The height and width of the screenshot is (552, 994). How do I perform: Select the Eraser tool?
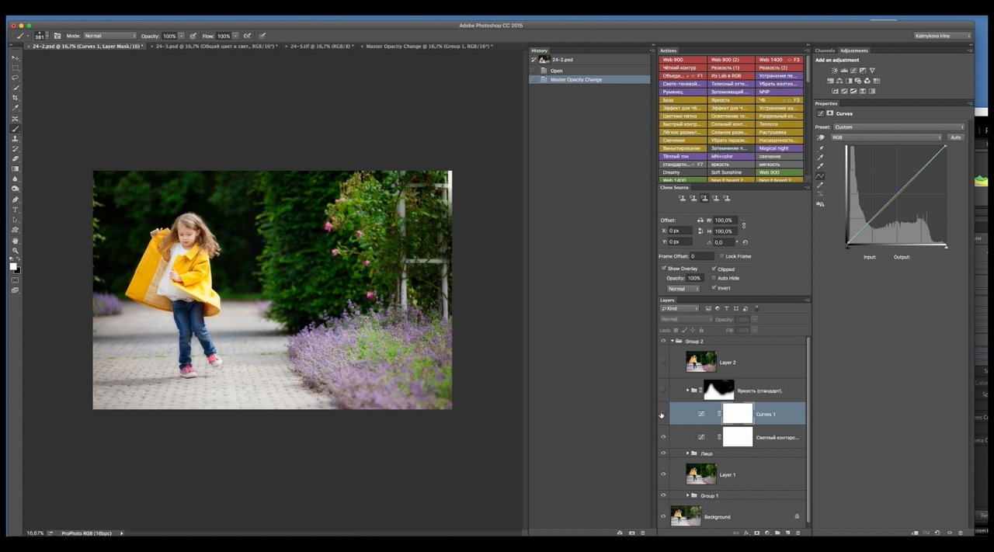coord(16,159)
